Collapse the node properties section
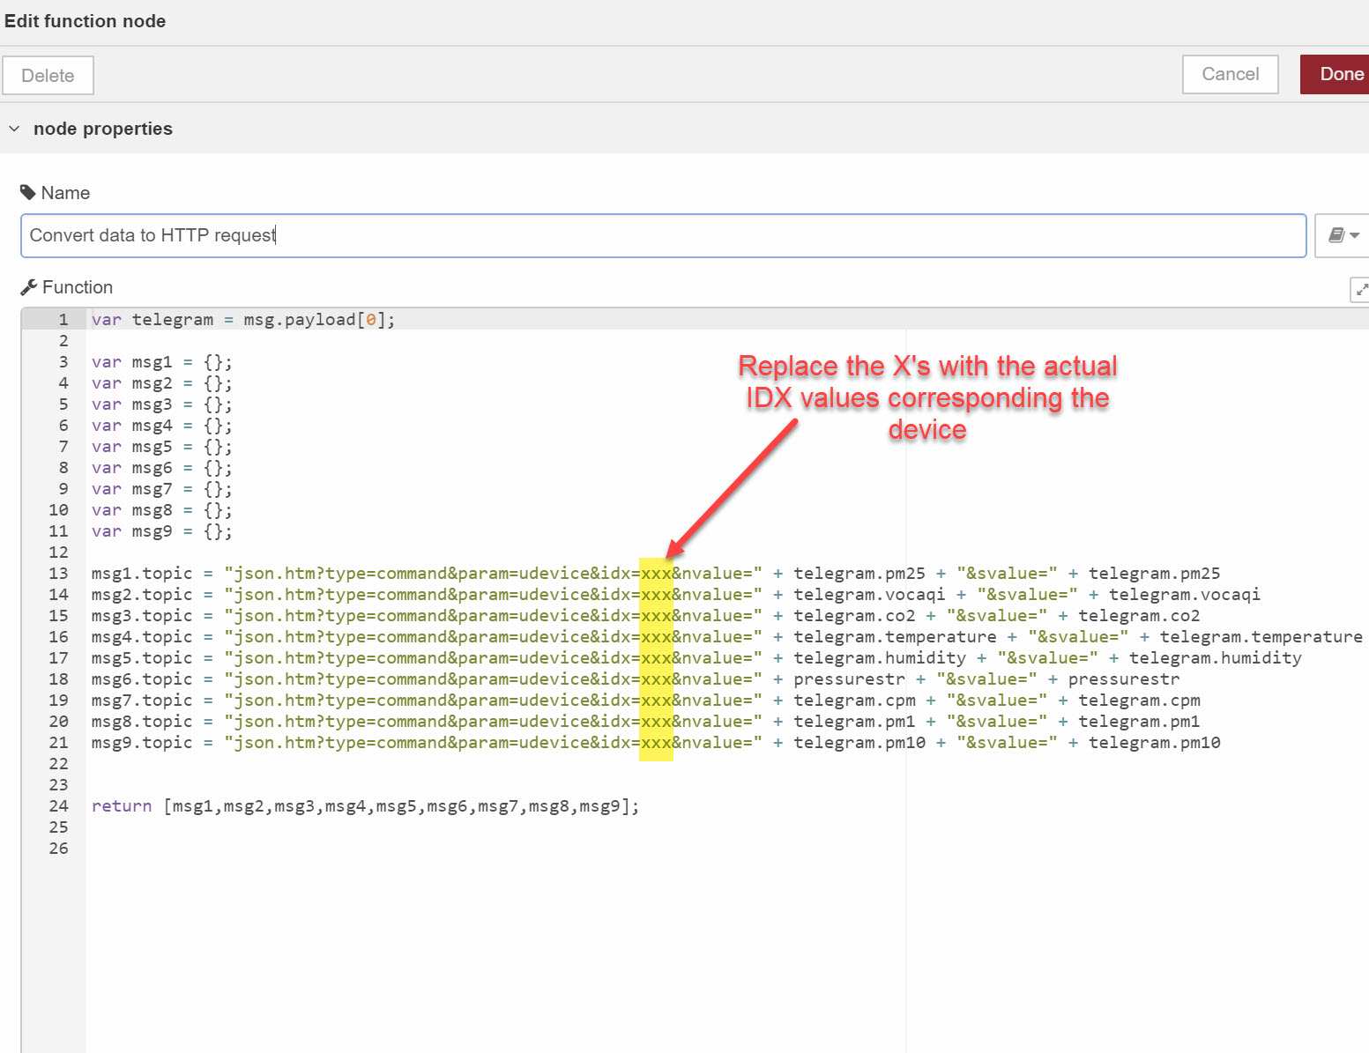Image resolution: width=1369 pixels, height=1053 pixels. [14, 129]
